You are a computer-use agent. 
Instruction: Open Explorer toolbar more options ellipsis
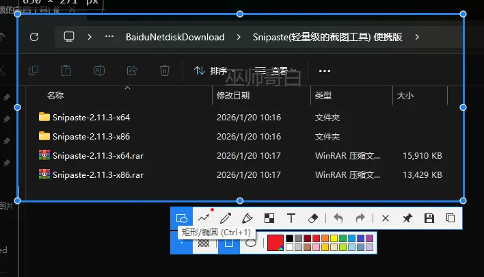coord(325,70)
